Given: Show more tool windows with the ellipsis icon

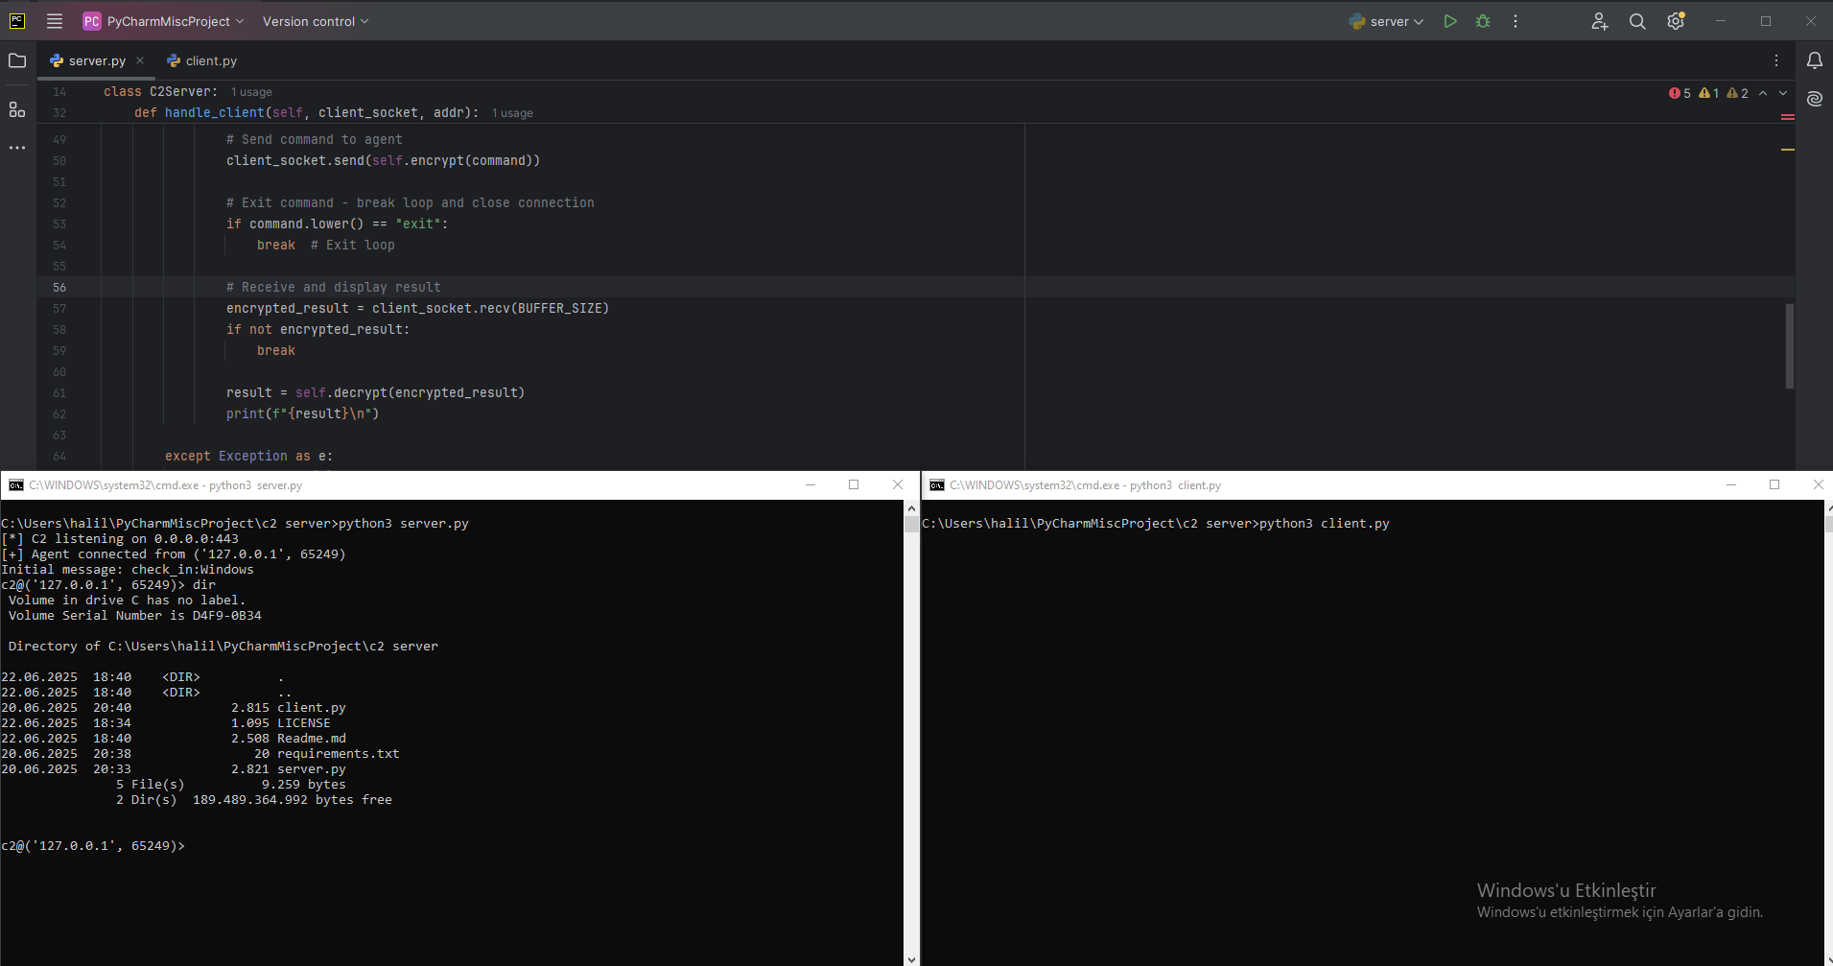Looking at the screenshot, I should click(16, 148).
